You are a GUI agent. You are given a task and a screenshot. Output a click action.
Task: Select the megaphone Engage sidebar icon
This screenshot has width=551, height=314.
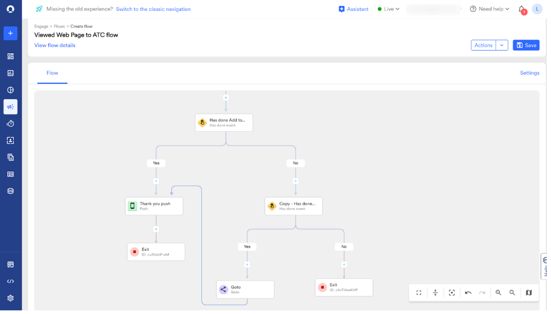point(10,107)
